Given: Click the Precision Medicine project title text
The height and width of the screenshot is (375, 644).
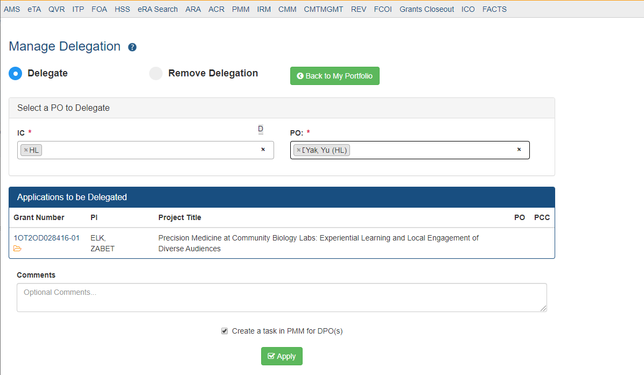Looking at the screenshot, I should coord(319,243).
